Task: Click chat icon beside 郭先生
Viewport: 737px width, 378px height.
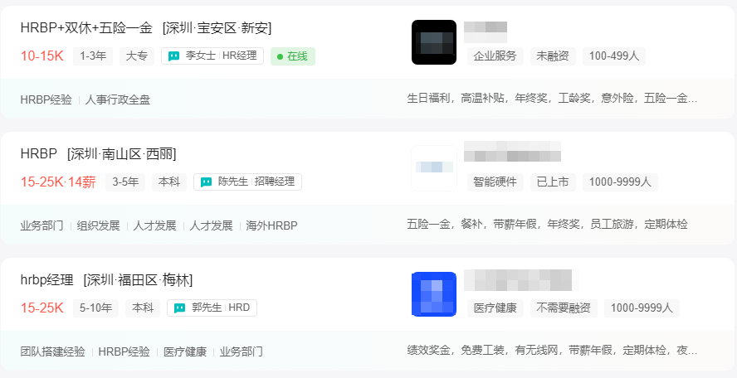Action: [179, 308]
